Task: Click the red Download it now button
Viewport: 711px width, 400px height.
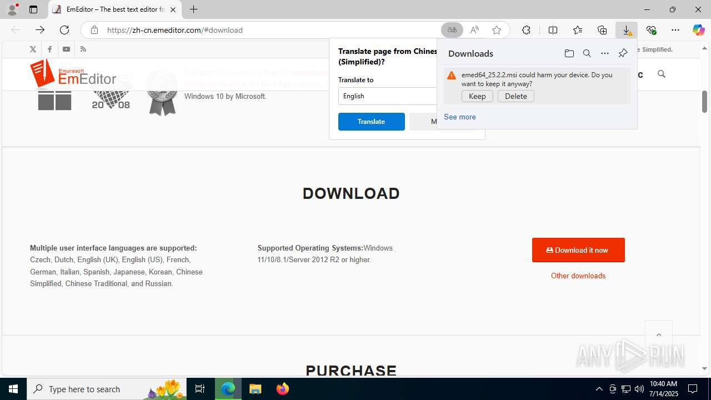Action: click(x=578, y=250)
